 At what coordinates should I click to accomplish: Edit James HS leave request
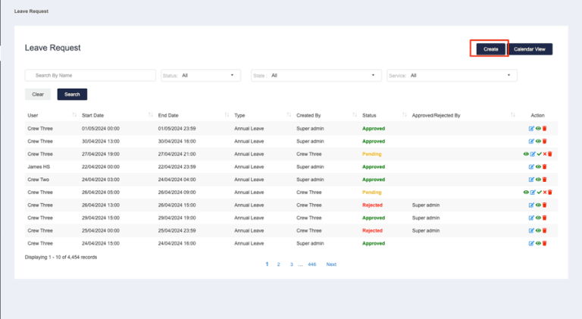[531, 167]
